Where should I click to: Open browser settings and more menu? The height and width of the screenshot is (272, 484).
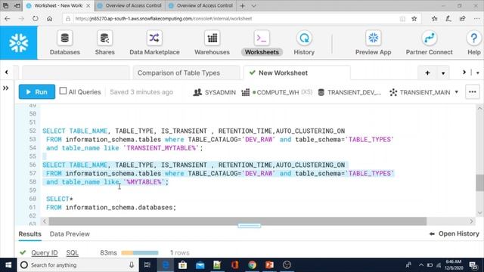click(476, 18)
